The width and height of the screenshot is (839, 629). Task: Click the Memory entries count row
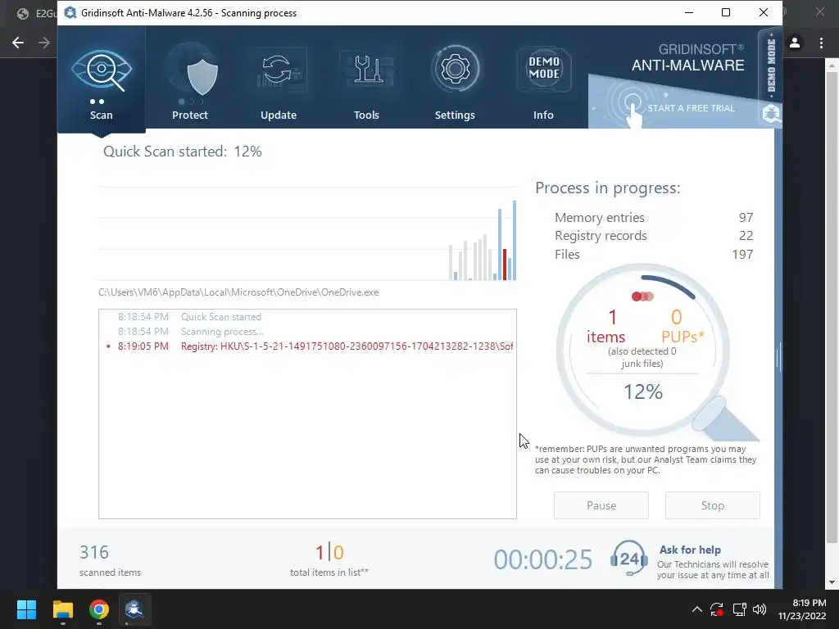654,218
